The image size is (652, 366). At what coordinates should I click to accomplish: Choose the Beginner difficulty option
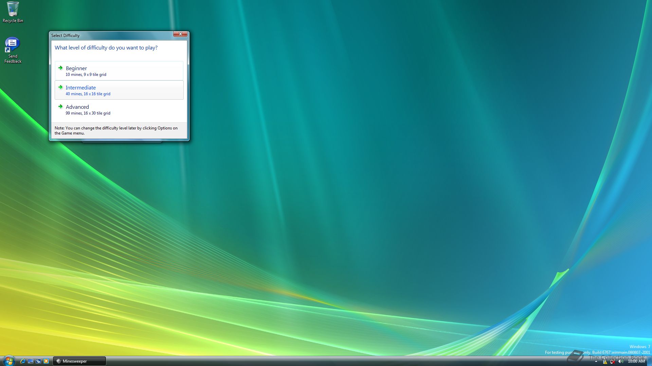[119, 71]
